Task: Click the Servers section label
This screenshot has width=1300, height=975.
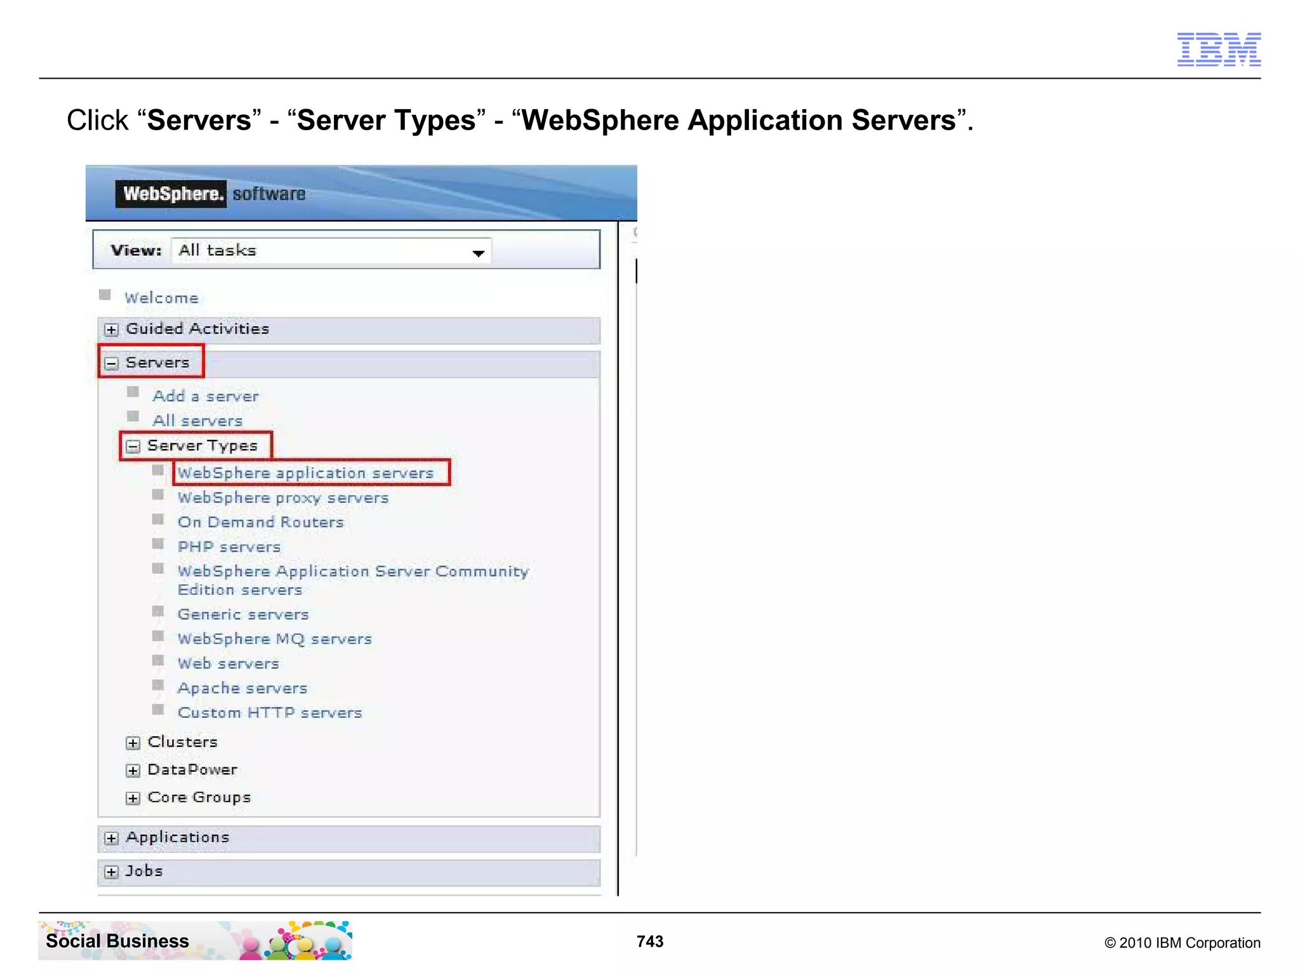Action: pos(157,362)
